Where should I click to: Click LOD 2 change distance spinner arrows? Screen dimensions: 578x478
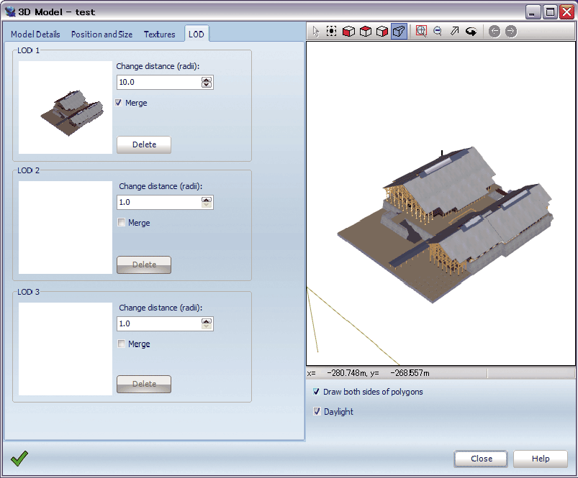pos(207,202)
